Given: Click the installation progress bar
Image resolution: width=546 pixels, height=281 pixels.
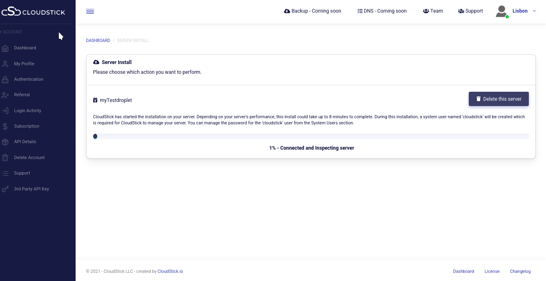Looking at the screenshot, I should (x=311, y=137).
